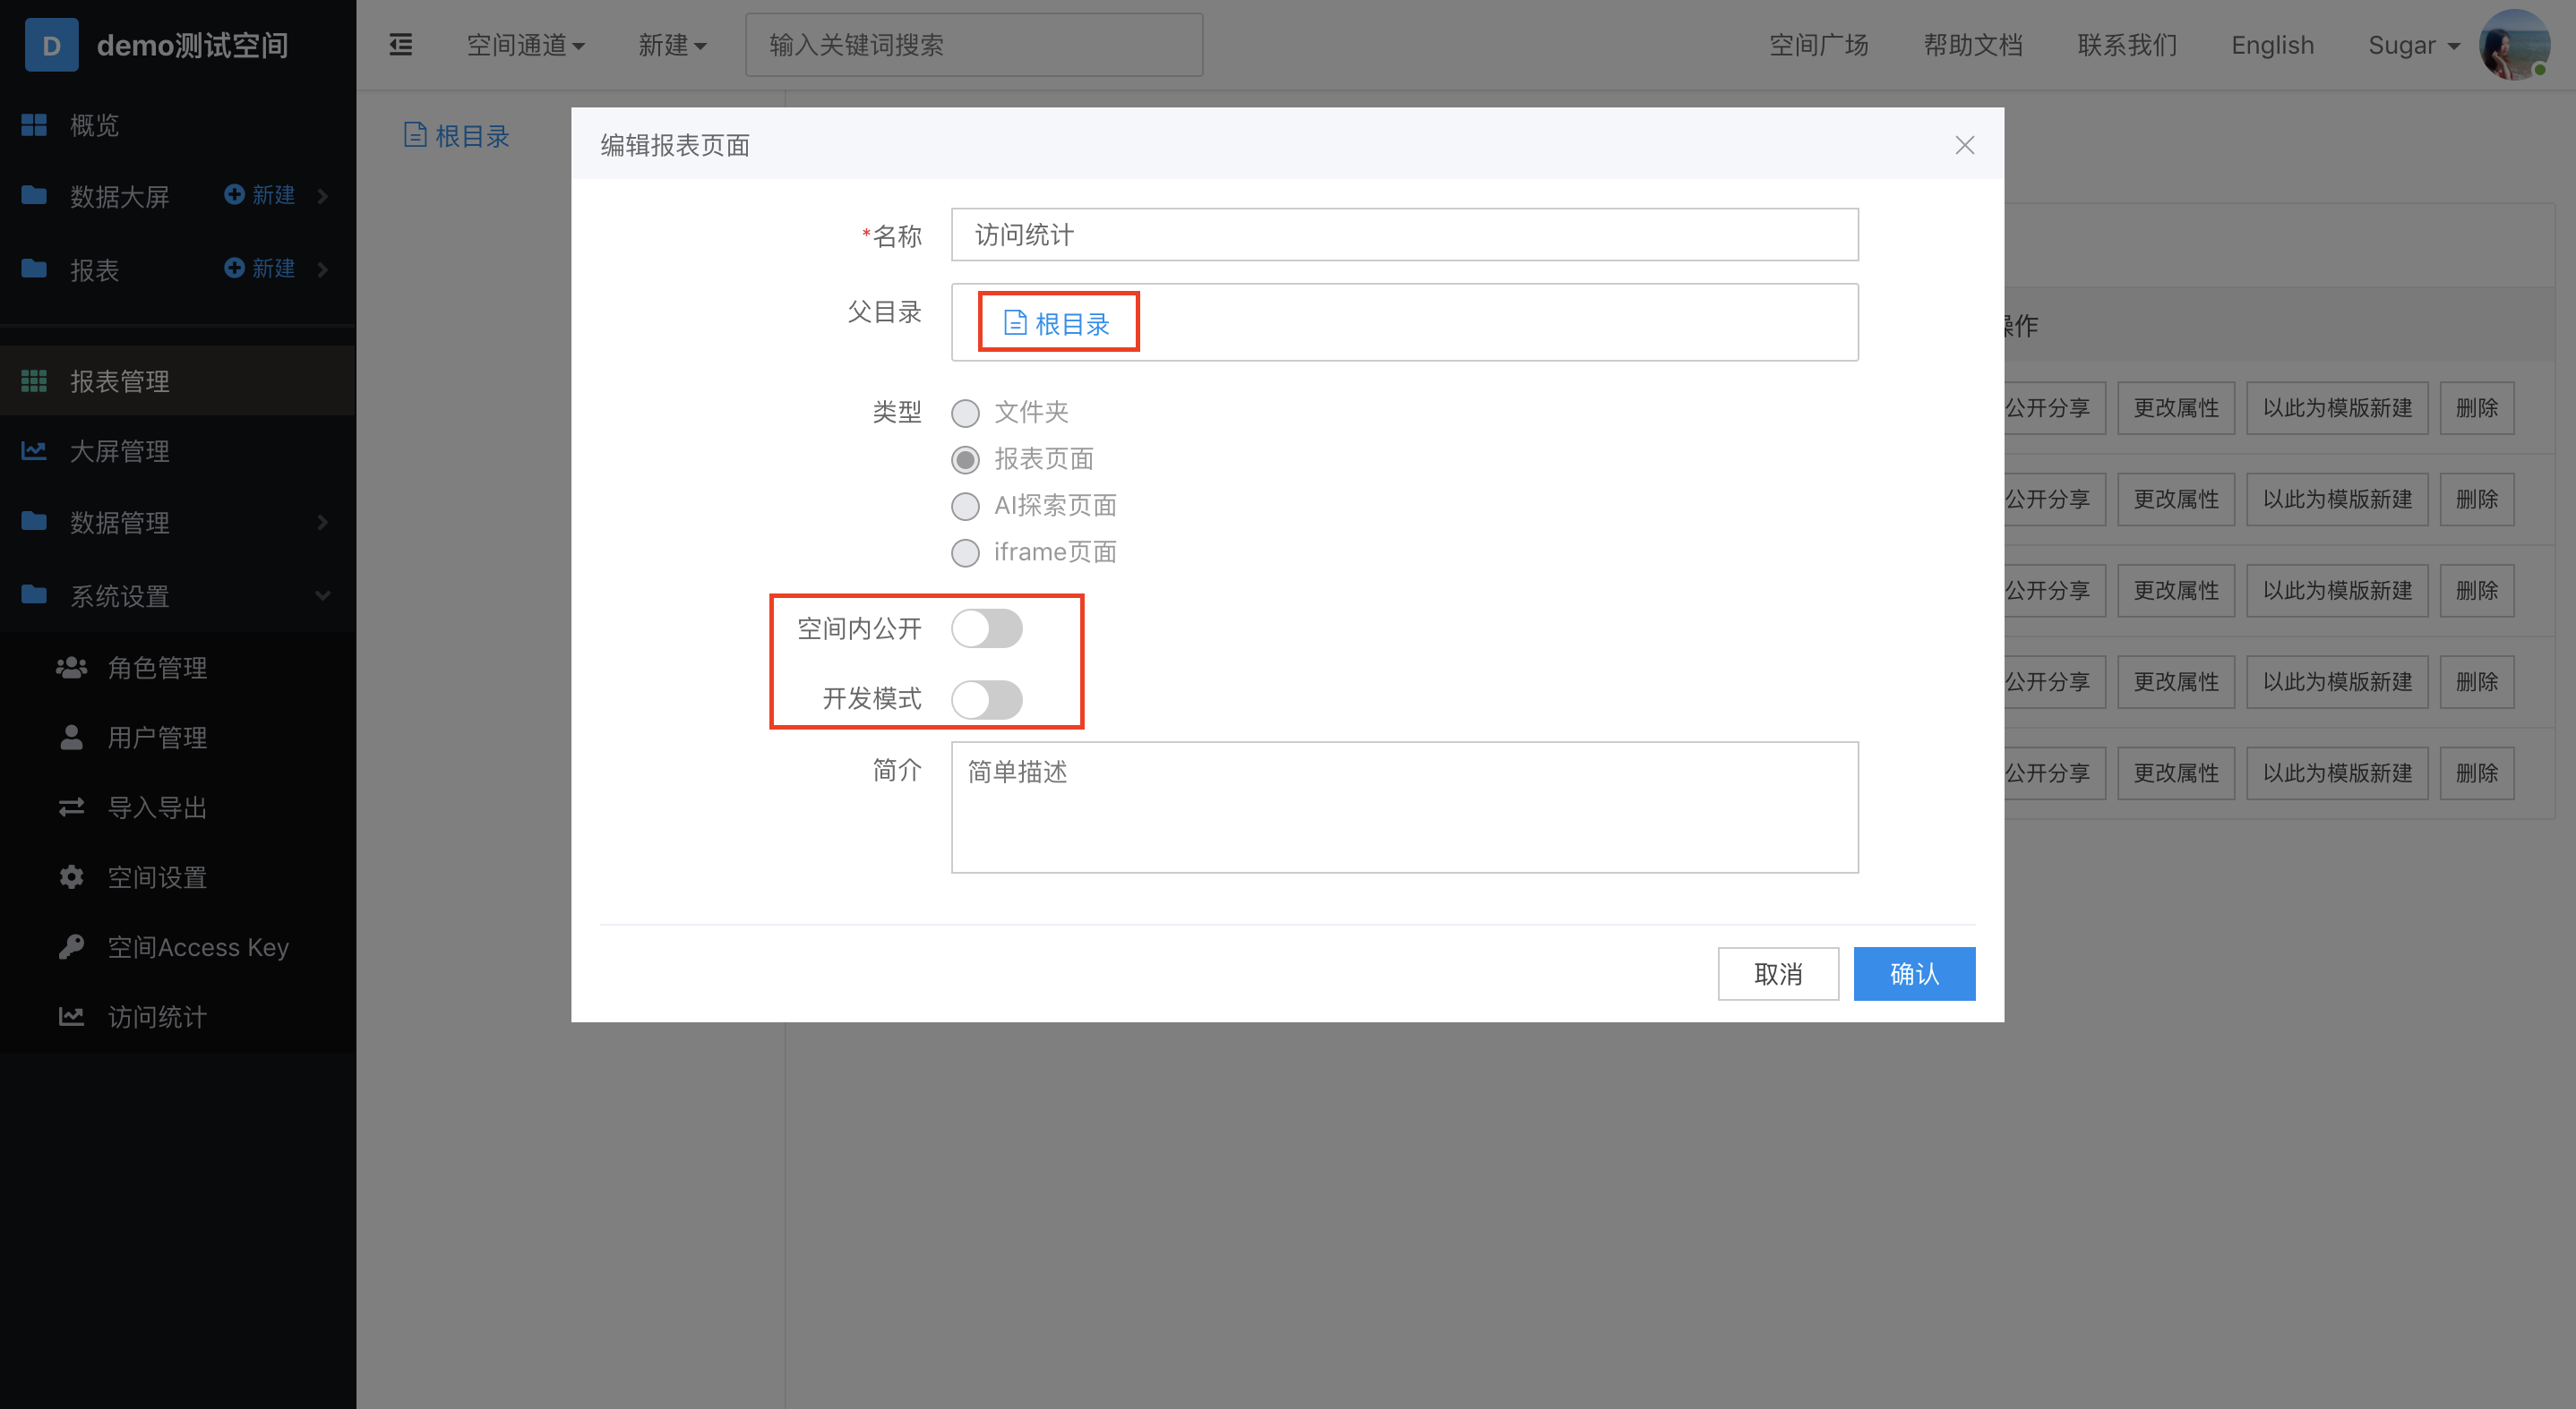Select the AI探索页面 radio option
Viewport: 2576px width, 1409px height.
965,507
